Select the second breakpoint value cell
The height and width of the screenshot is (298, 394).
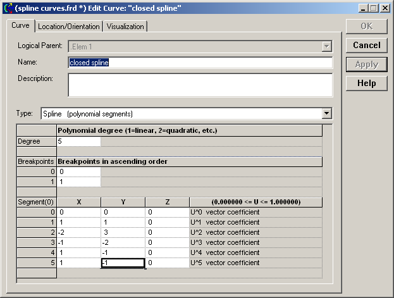coord(79,182)
